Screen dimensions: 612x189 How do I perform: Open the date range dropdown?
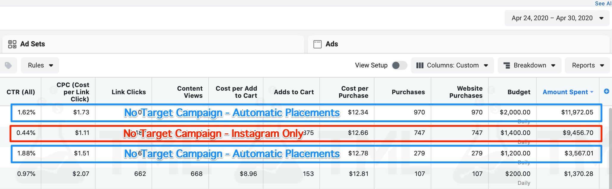coord(557,18)
